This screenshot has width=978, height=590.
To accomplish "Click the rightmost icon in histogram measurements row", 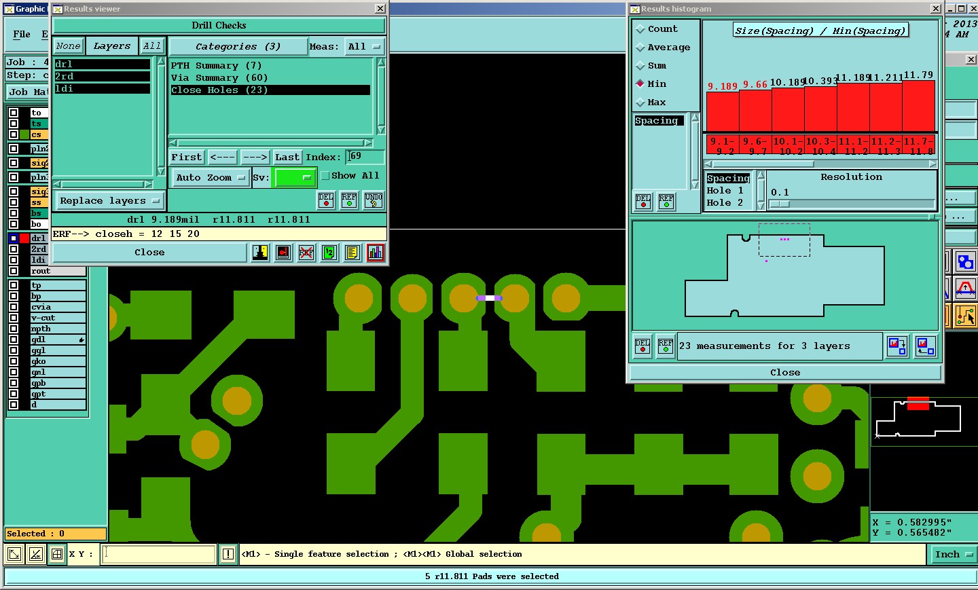I will coord(925,346).
